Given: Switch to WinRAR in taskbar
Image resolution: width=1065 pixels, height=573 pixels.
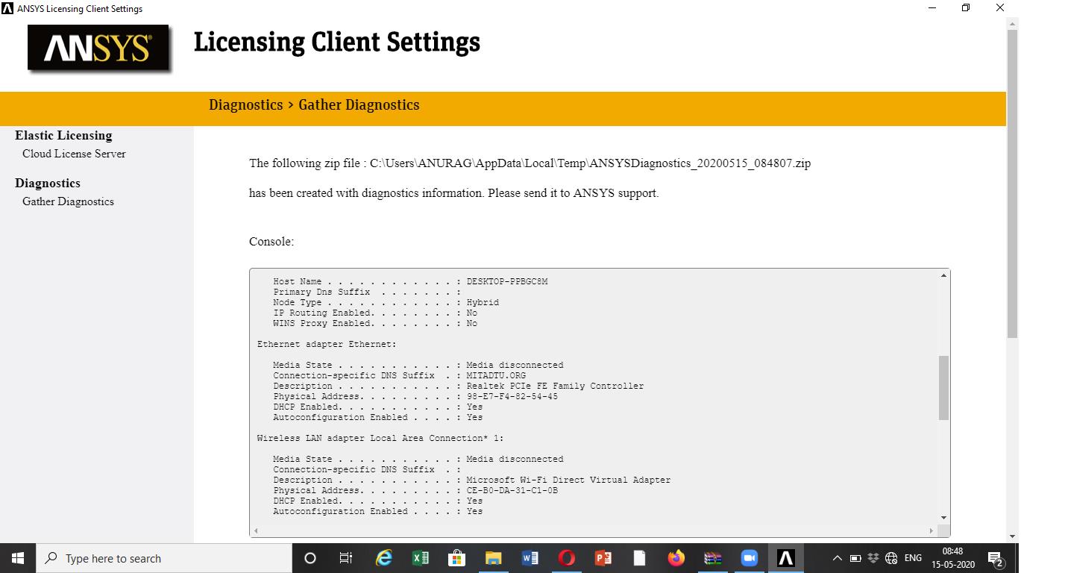Looking at the screenshot, I should pyautogui.click(x=712, y=558).
